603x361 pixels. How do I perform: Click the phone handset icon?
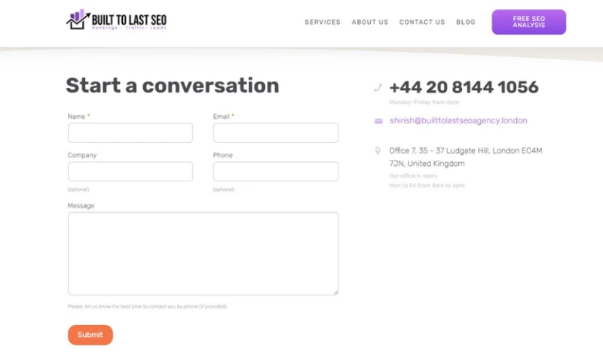(x=378, y=88)
